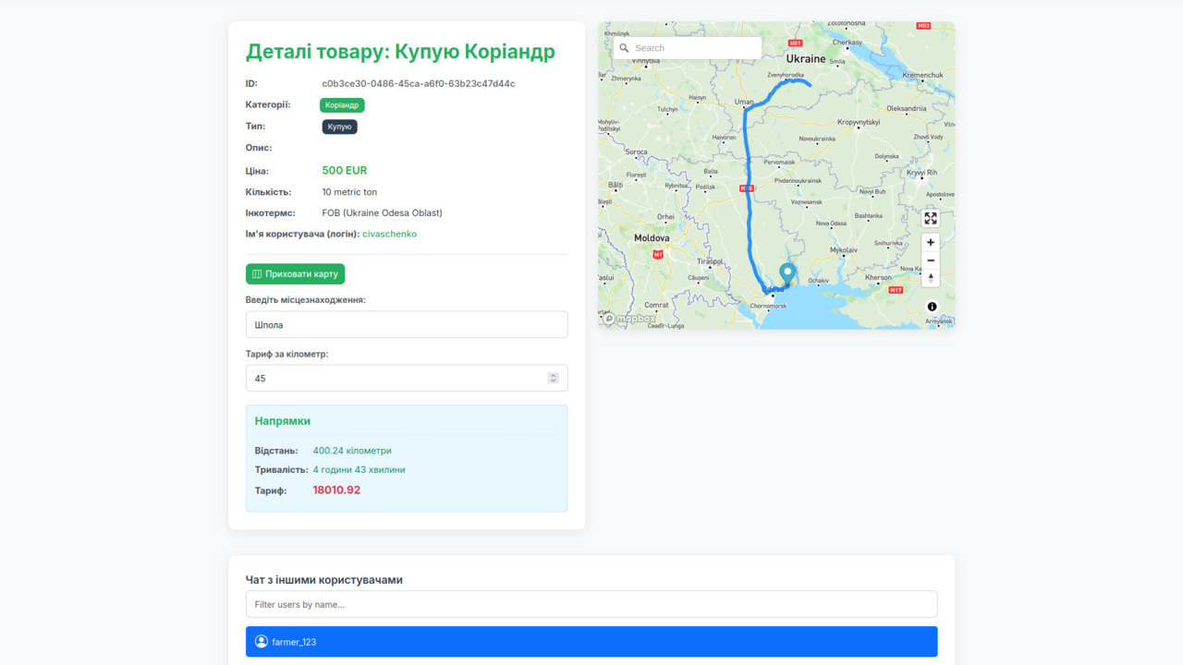Open the civaschenko user profile link
This screenshot has height=665, width=1183.
click(x=389, y=235)
